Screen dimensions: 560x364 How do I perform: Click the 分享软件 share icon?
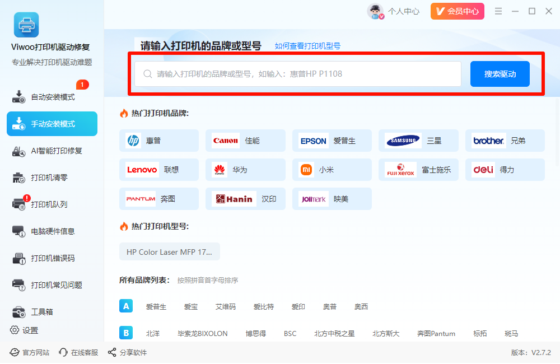coord(112,353)
